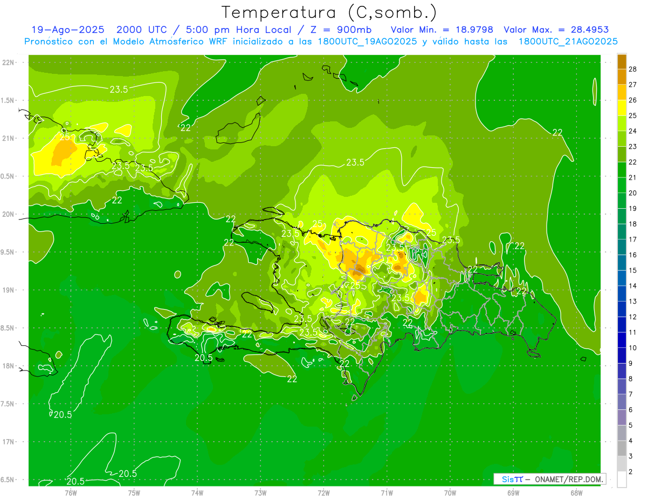Click the color scale label 26
Viewport: 647px width, 500px height.
click(x=633, y=100)
